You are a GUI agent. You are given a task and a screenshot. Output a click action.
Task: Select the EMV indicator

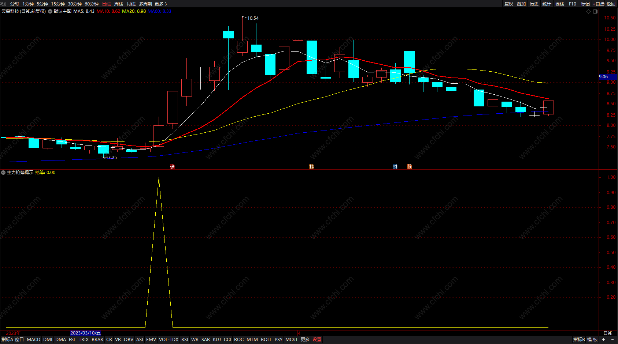pyautogui.click(x=151, y=340)
